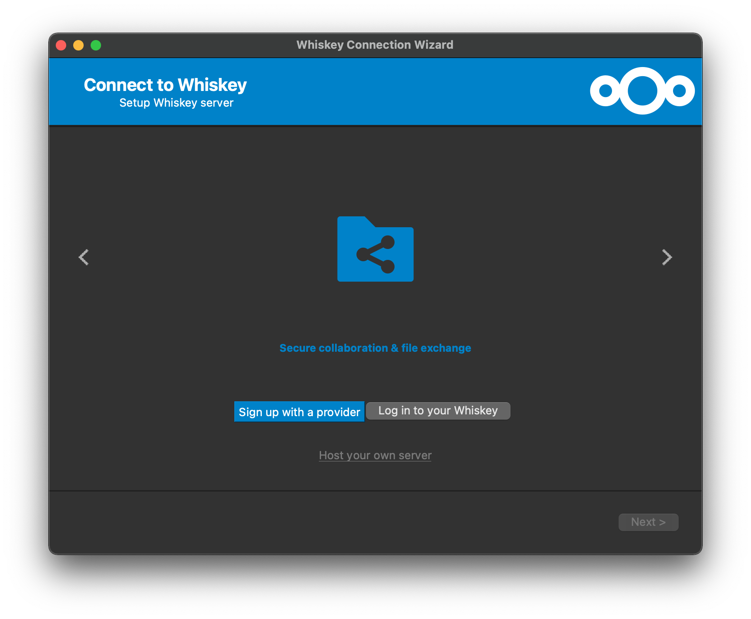Expand the next wizard slide

[648, 522]
